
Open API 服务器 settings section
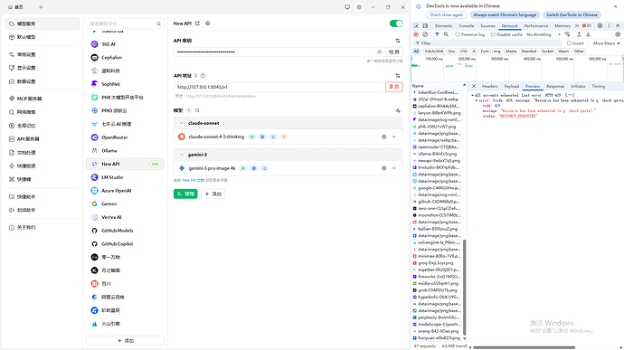click(43, 139)
